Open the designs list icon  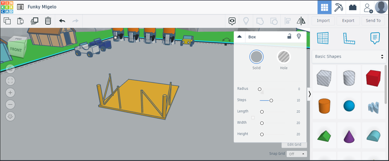(20, 7)
